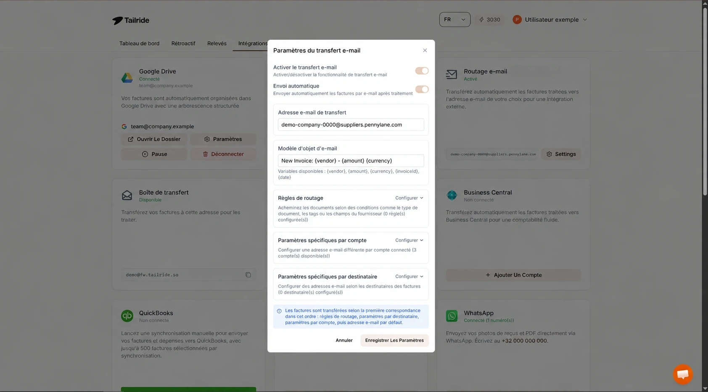708x392 pixels.
Task: Click the Google Drive logo icon
Action: click(127, 78)
